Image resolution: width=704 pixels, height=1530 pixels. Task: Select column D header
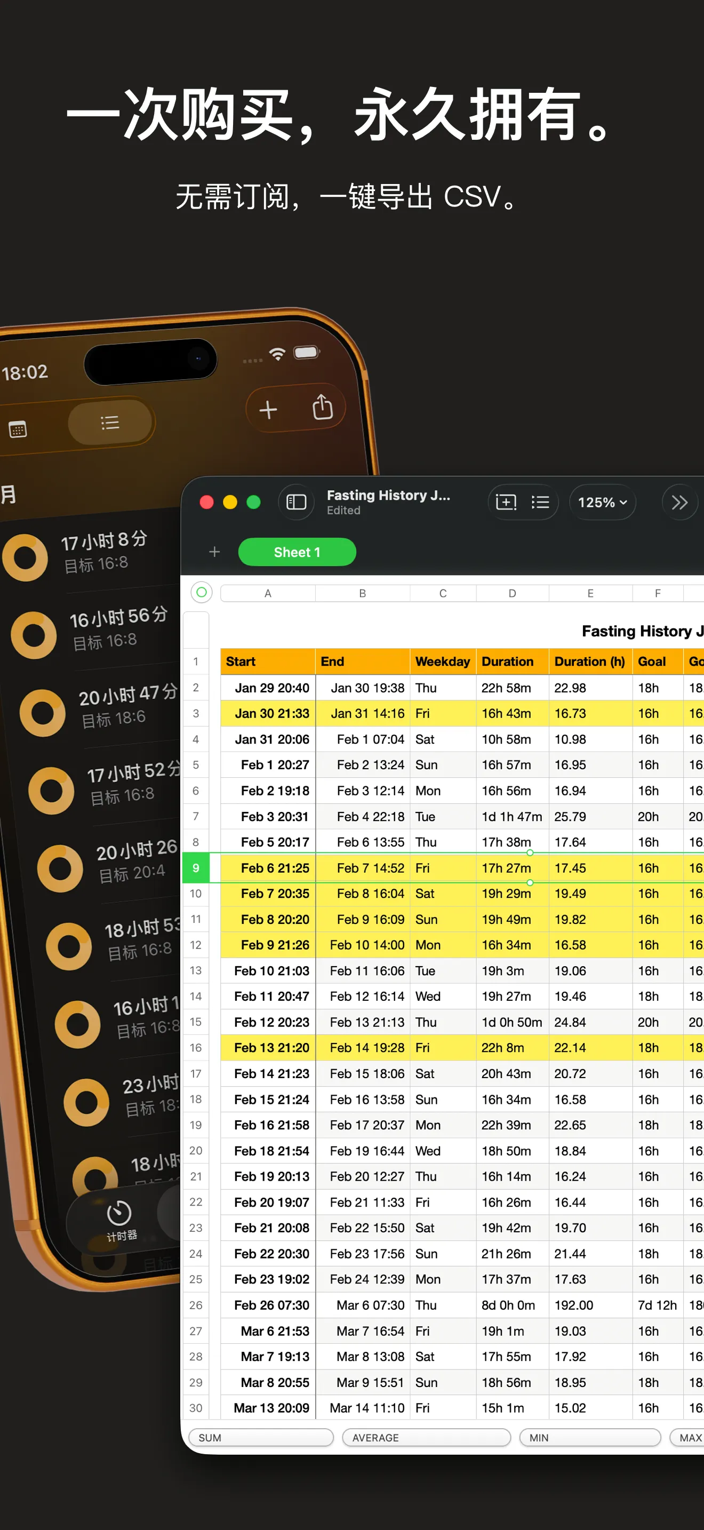coord(513,593)
